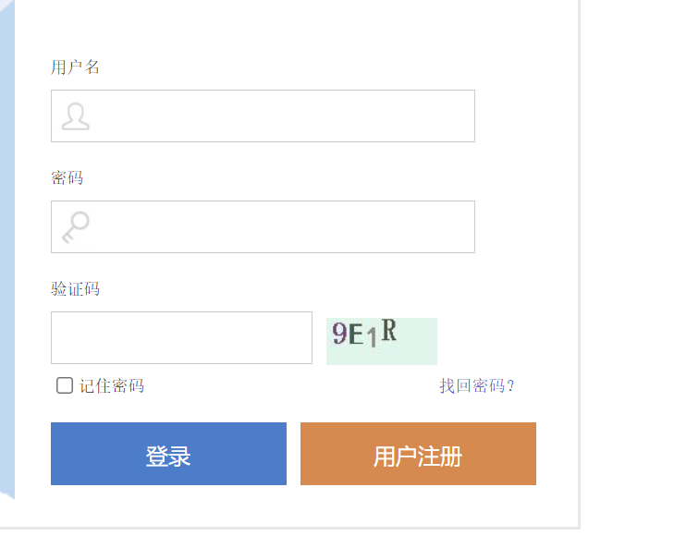Refresh the 9E1R captcha image
674x536 pixels.
pyautogui.click(x=382, y=341)
